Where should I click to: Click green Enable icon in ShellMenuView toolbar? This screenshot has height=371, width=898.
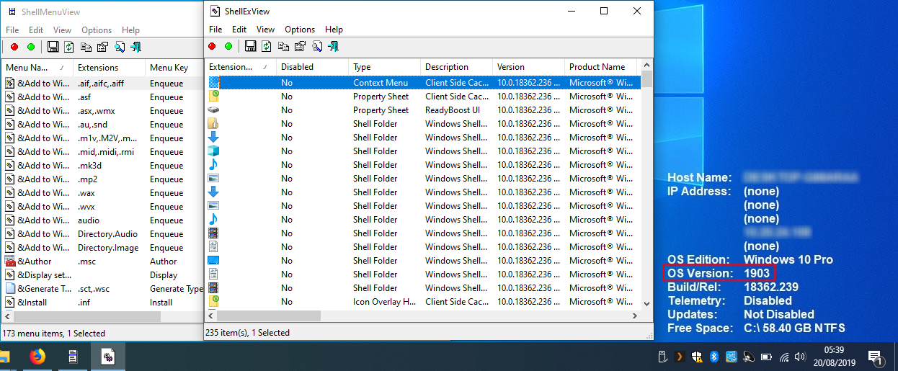pyautogui.click(x=31, y=48)
